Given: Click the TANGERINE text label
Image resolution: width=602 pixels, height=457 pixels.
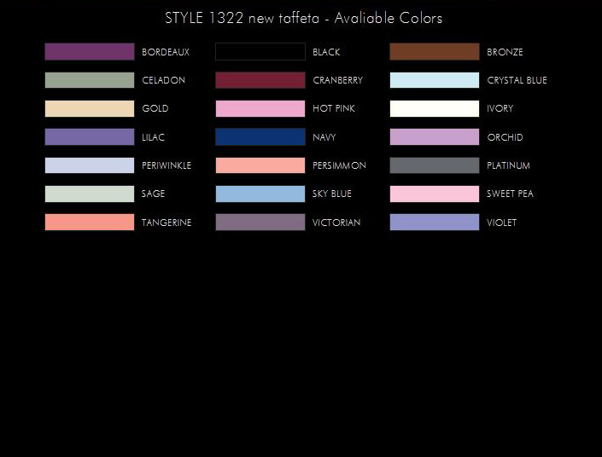Looking at the screenshot, I should pyautogui.click(x=167, y=223).
